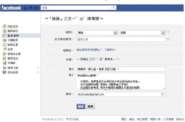Click the apps icon for 應用程式
The width and height of the screenshot is (185, 122).
(x=4, y=58)
